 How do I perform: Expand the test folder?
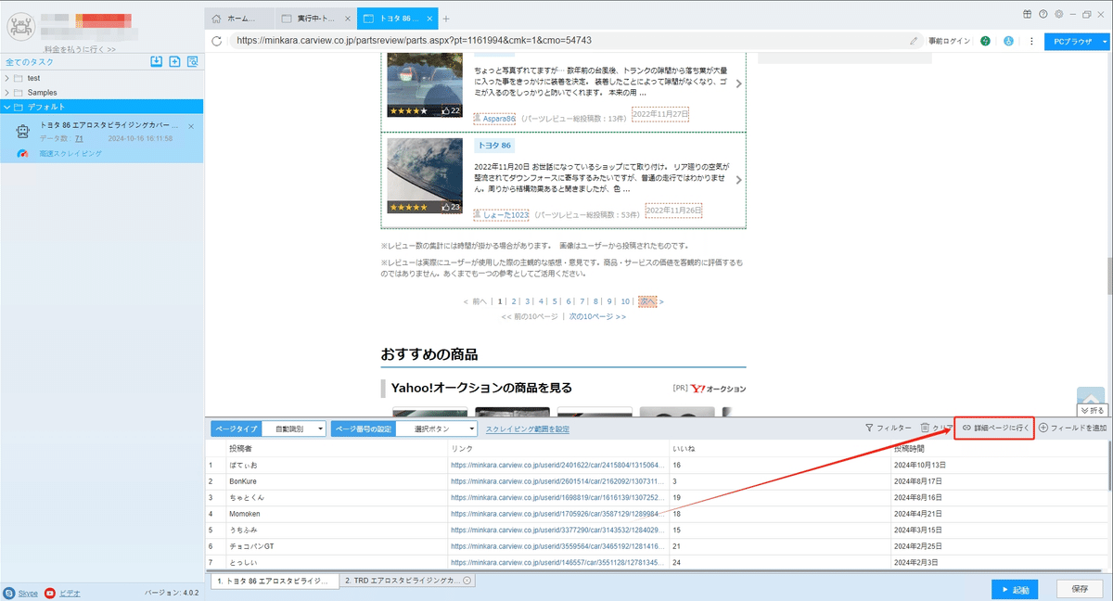point(6,78)
